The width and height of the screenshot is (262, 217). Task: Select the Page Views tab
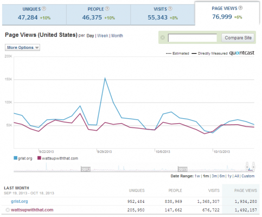pyautogui.click(x=227, y=14)
